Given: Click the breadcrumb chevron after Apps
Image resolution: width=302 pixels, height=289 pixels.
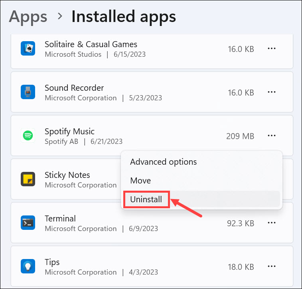Looking at the screenshot, I should pyautogui.click(x=60, y=17).
